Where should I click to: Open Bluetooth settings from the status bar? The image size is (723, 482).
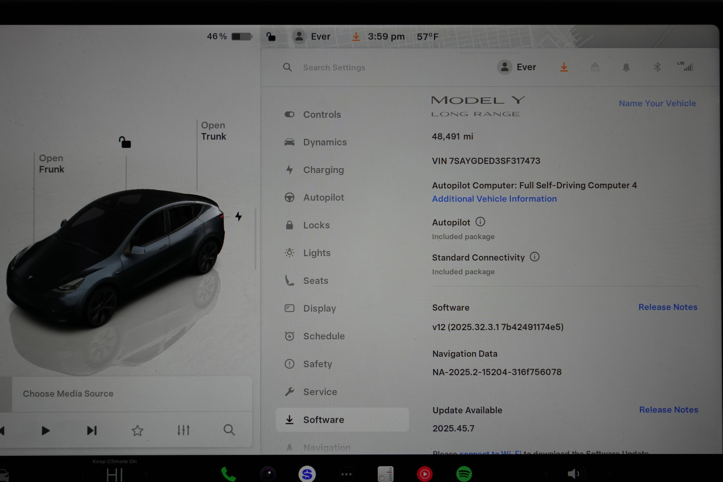(658, 67)
